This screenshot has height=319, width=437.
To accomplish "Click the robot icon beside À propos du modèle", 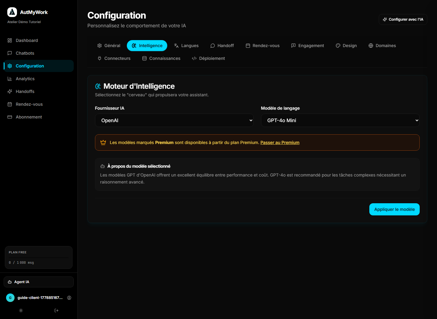I will (103, 166).
